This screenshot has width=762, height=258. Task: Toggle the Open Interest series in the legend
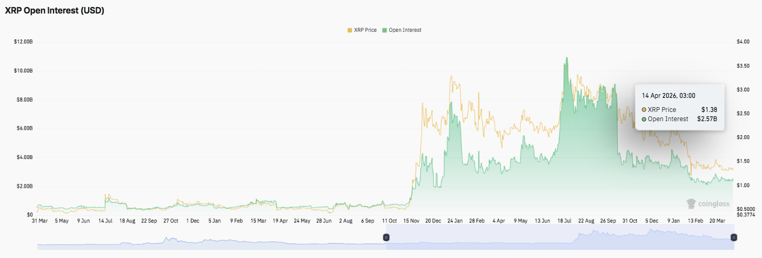[x=401, y=30]
